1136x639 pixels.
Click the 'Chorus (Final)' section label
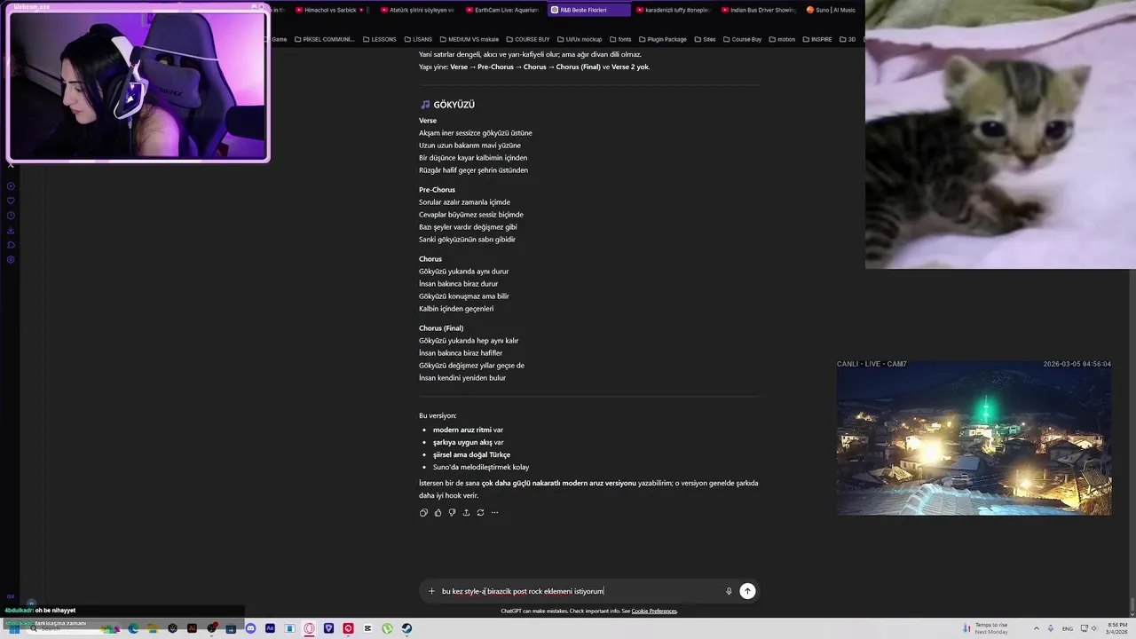pos(441,328)
